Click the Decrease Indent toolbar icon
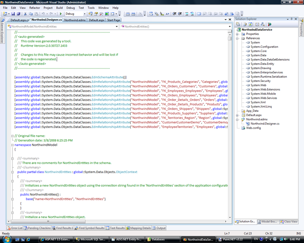 pyautogui.click(x=174, y=14)
